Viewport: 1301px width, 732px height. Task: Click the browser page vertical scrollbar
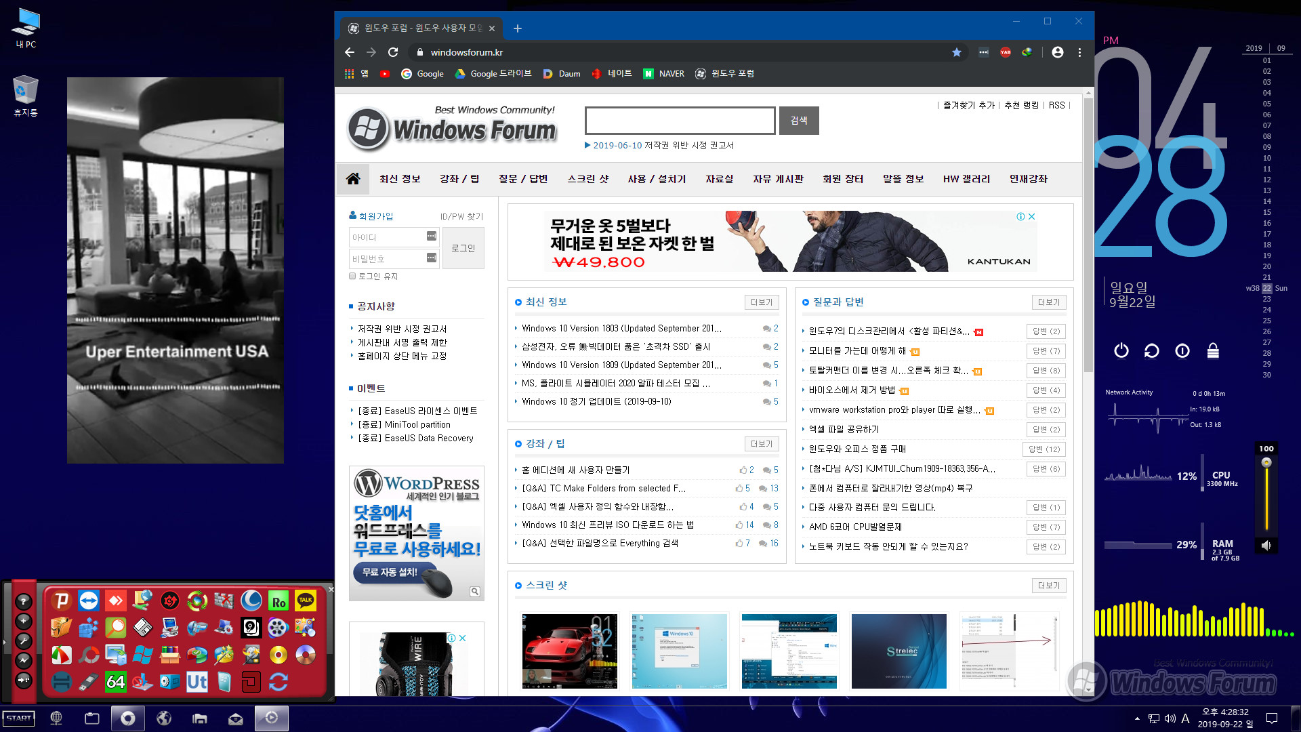[1089, 236]
